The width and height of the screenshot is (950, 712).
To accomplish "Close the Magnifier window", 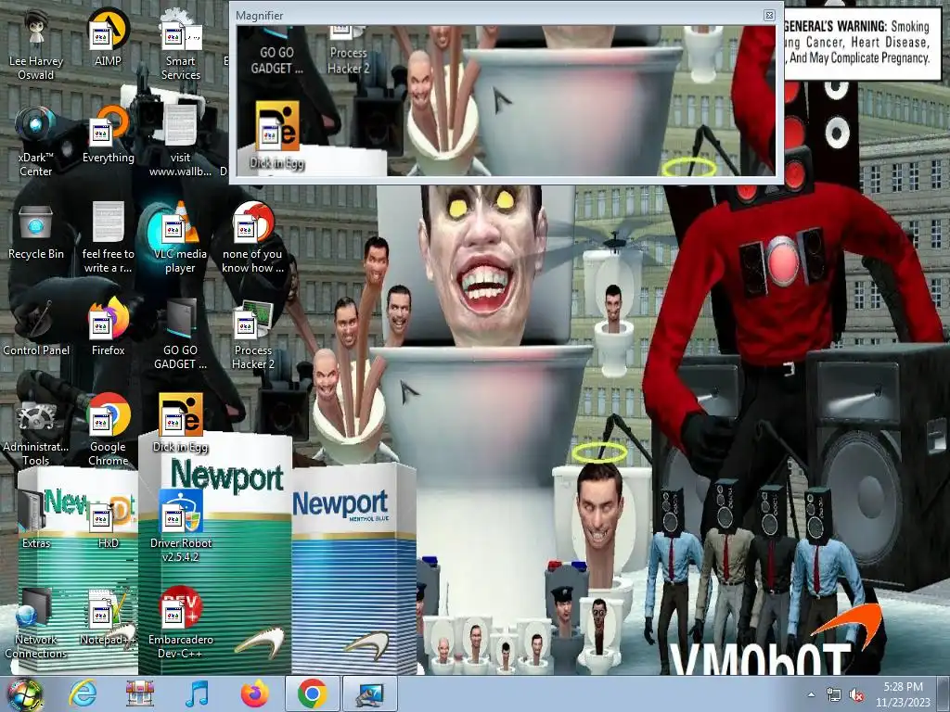I will [x=769, y=15].
